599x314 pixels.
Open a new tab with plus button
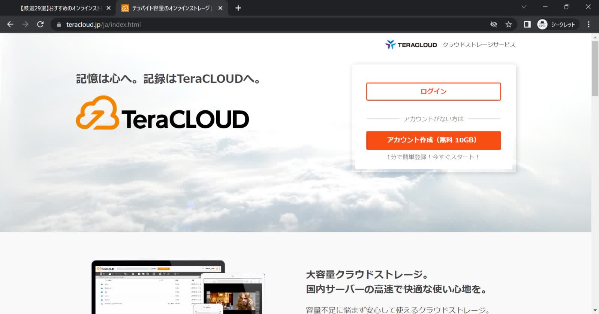pyautogui.click(x=238, y=8)
